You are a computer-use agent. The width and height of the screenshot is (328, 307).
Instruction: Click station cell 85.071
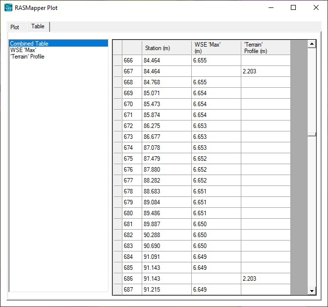pyautogui.click(x=166, y=93)
